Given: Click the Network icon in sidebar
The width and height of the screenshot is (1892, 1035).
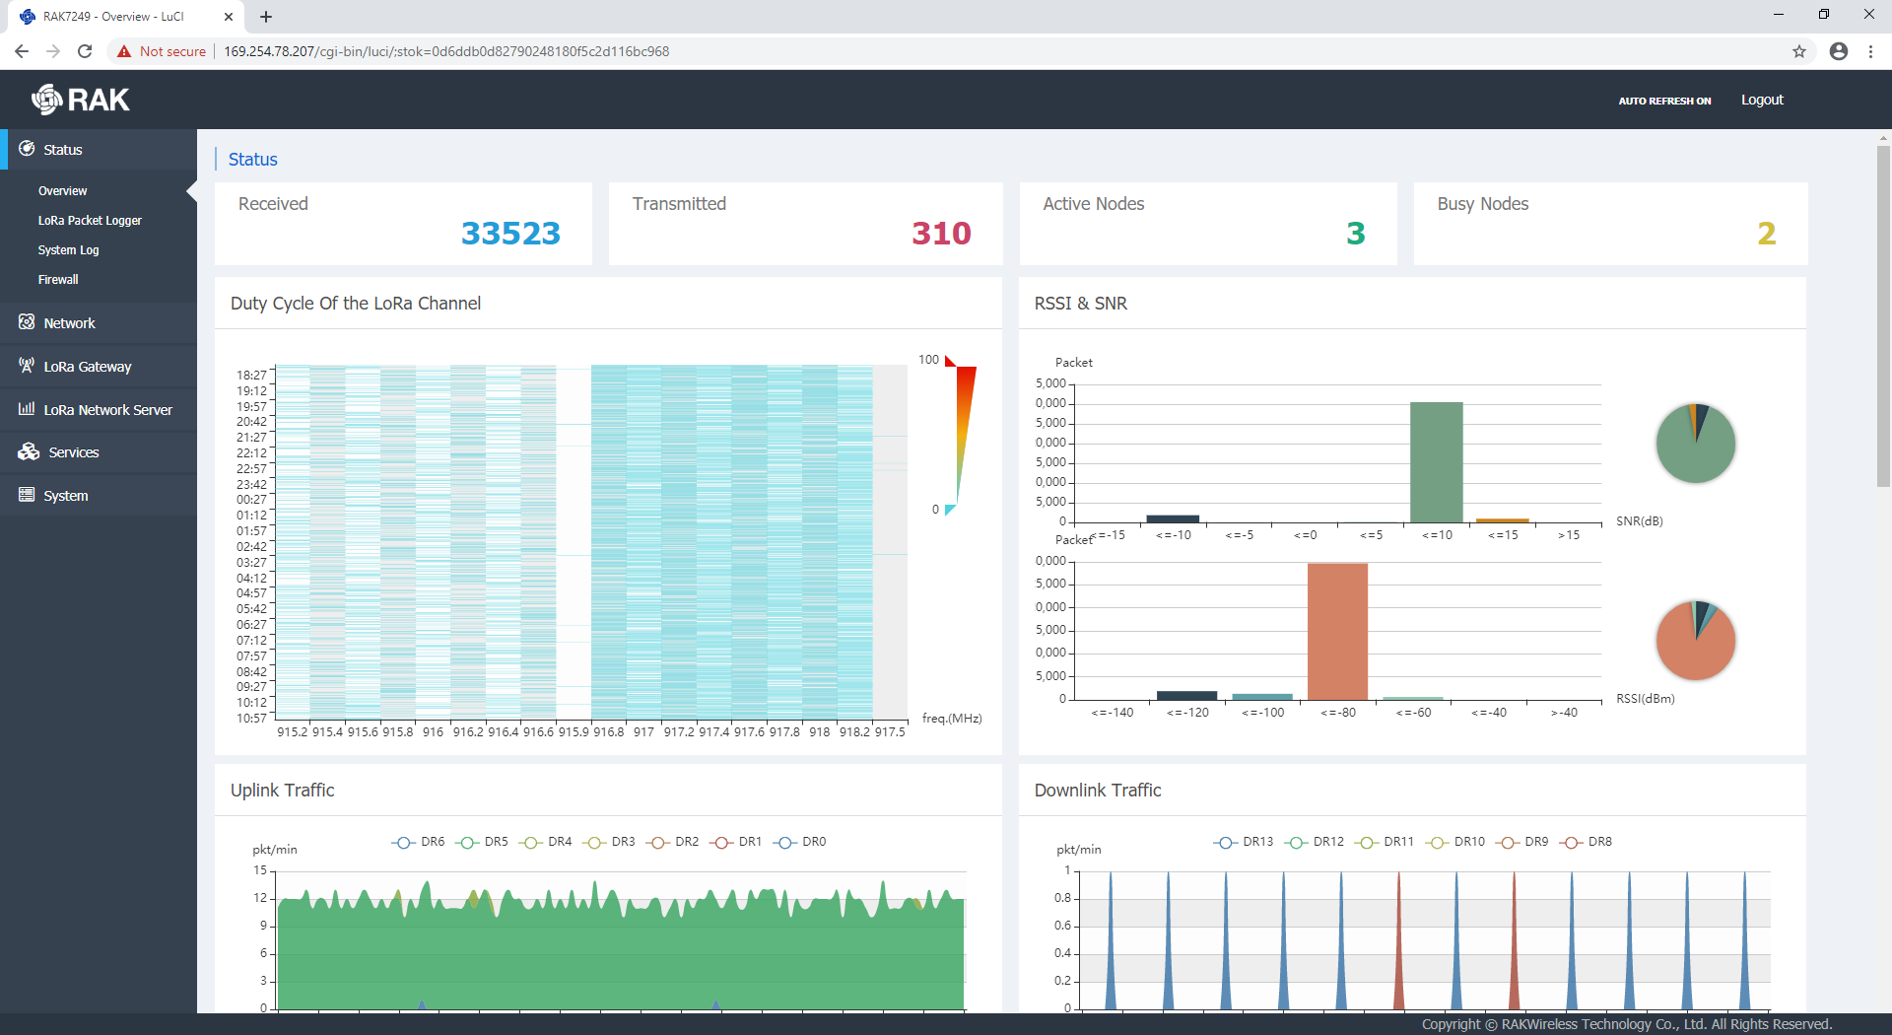Looking at the screenshot, I should click(27, 322).
